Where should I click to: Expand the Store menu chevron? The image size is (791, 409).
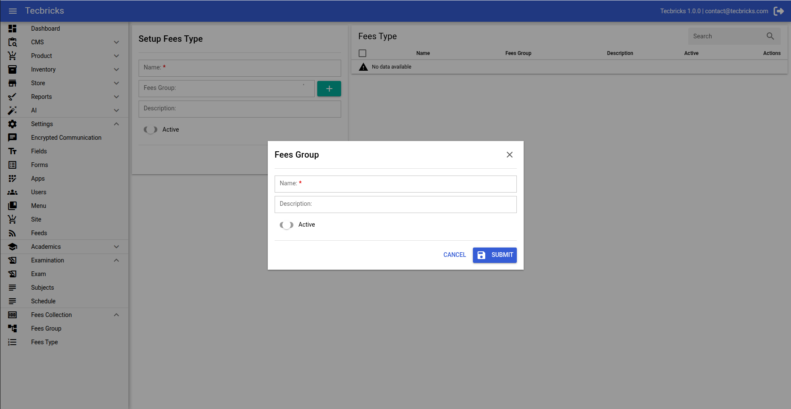[116, 83]
